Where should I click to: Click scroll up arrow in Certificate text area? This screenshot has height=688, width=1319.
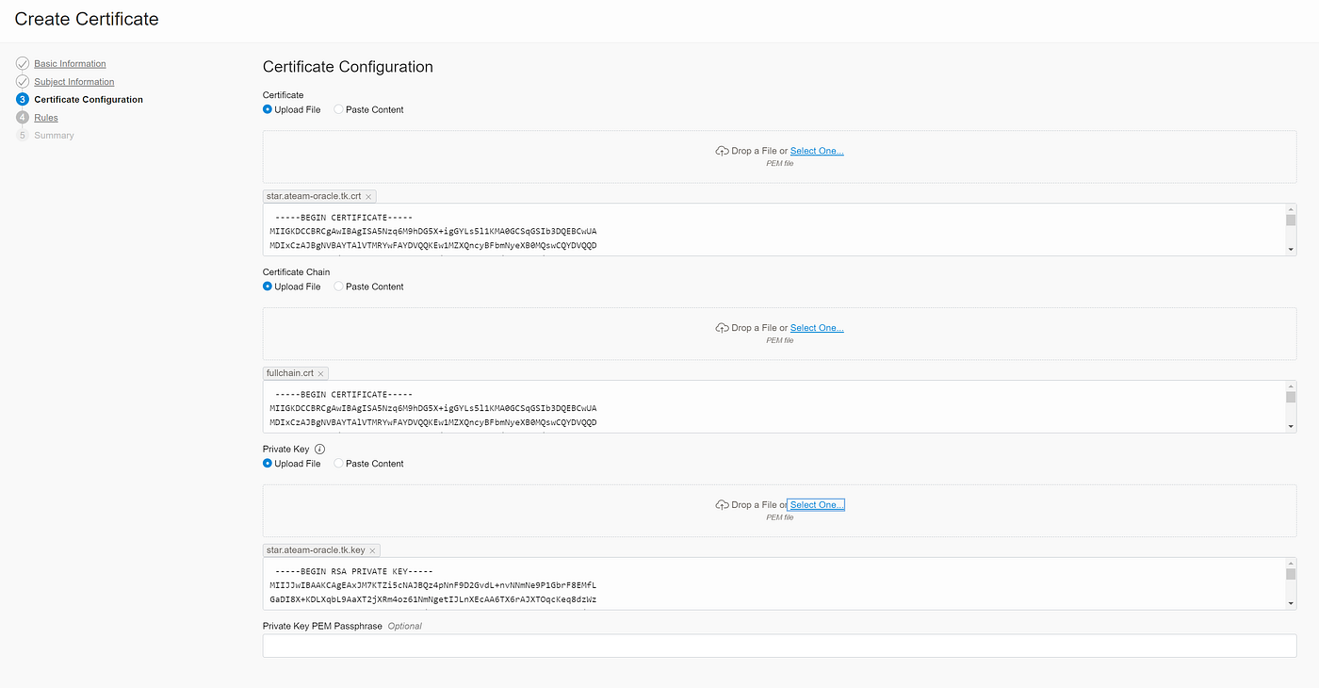click(1291, 208)
